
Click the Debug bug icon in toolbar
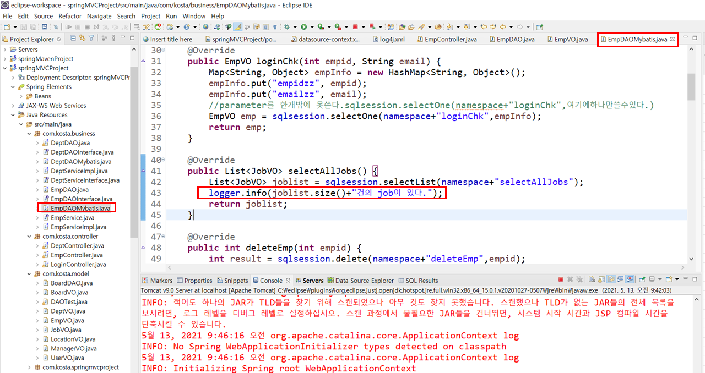click(x=287, y=26)
